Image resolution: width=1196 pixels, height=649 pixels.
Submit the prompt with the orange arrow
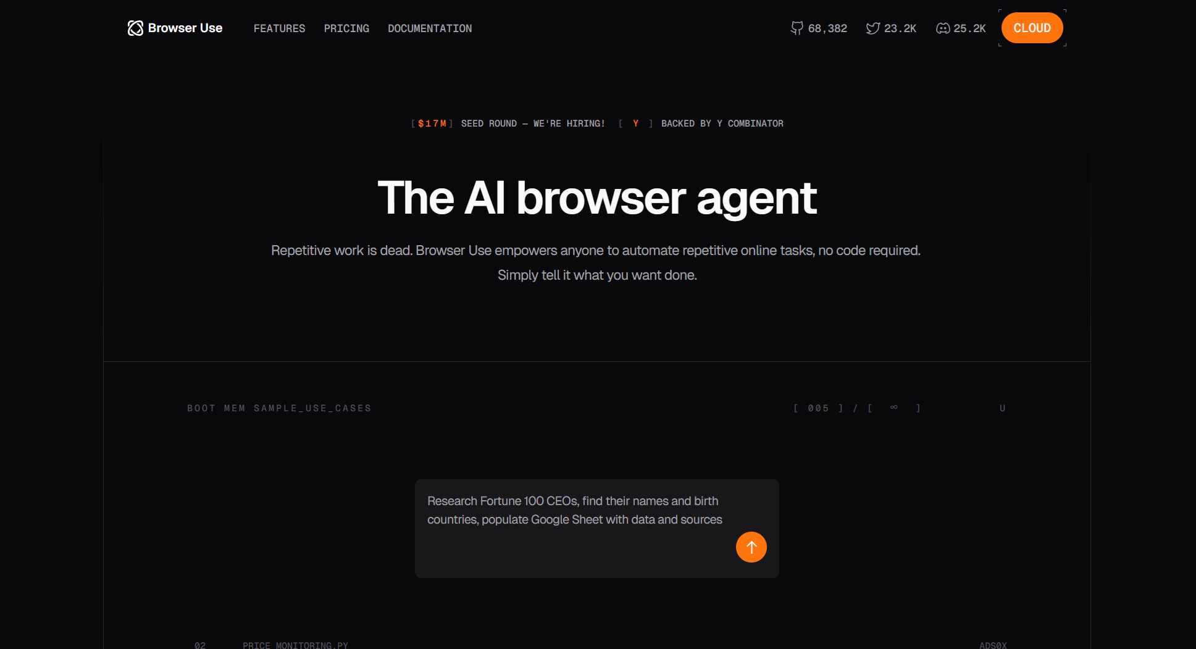(751, 547)
